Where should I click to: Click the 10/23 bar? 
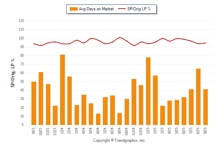(x=41, y=99)
